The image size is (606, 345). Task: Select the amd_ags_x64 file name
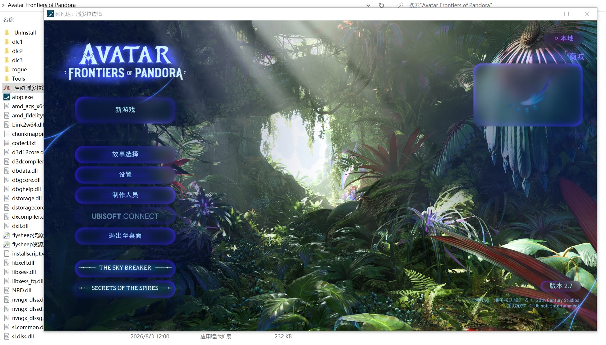point(28,106)
